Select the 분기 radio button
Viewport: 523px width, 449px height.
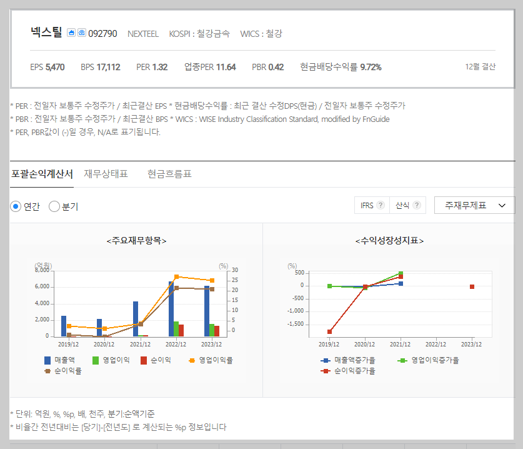(54, 206)
